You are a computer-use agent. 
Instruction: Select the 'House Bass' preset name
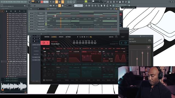coord(55,44)
